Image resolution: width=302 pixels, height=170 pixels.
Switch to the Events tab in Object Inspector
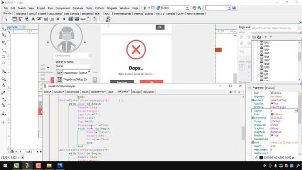coord(269,88)
